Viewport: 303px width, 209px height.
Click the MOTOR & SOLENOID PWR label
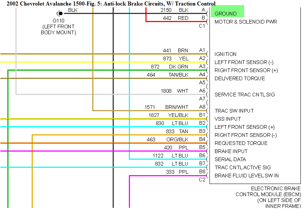point(246,22)
